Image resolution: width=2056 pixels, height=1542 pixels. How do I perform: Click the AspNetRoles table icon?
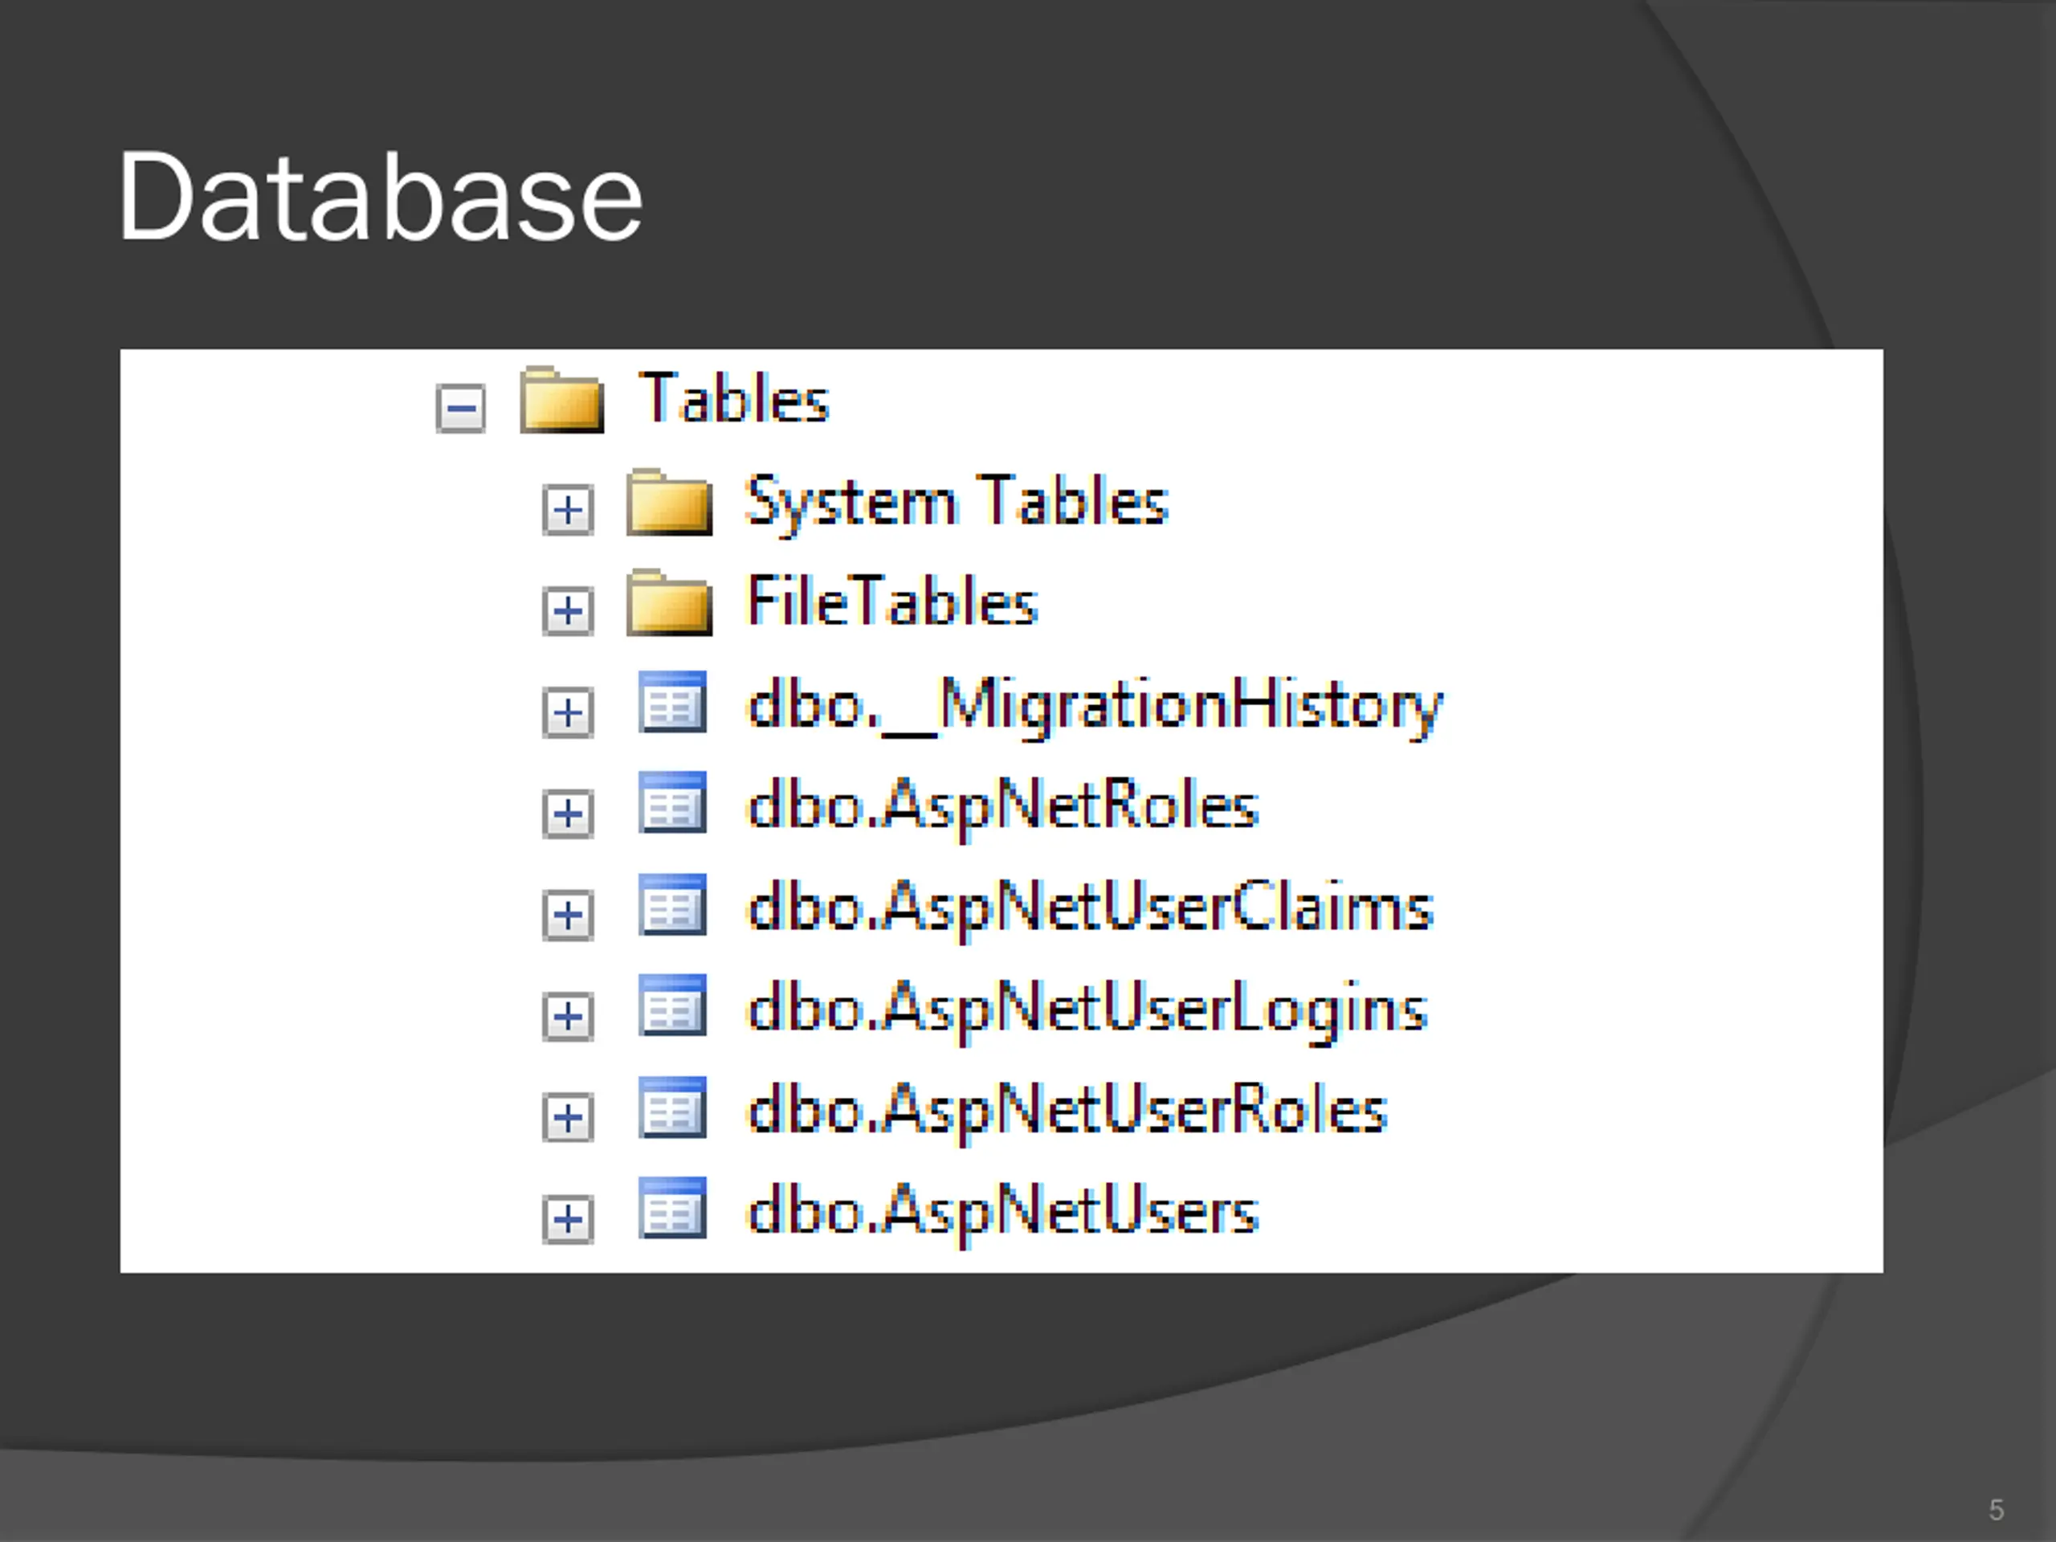(672, 803)
